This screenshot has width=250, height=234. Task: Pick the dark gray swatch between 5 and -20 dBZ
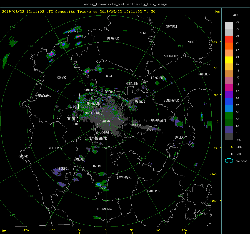[229, 137]
